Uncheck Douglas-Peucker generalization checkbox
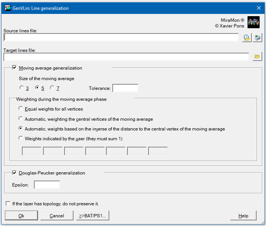 pos(14,173)
